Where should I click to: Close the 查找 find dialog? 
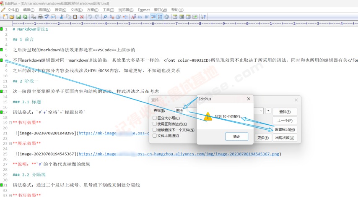coord(296,100)
